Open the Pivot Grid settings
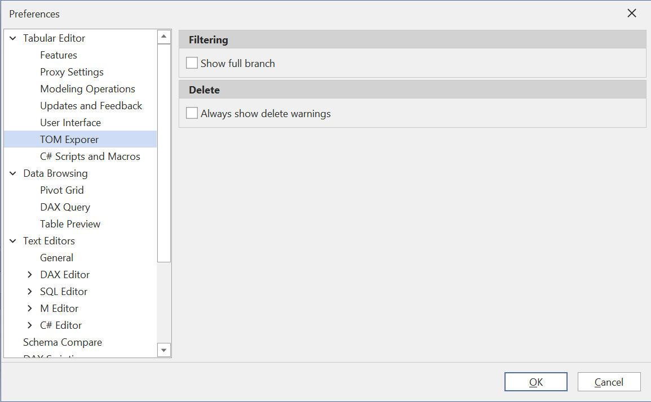Screen dimensions: 651x402 coord(62,190)
